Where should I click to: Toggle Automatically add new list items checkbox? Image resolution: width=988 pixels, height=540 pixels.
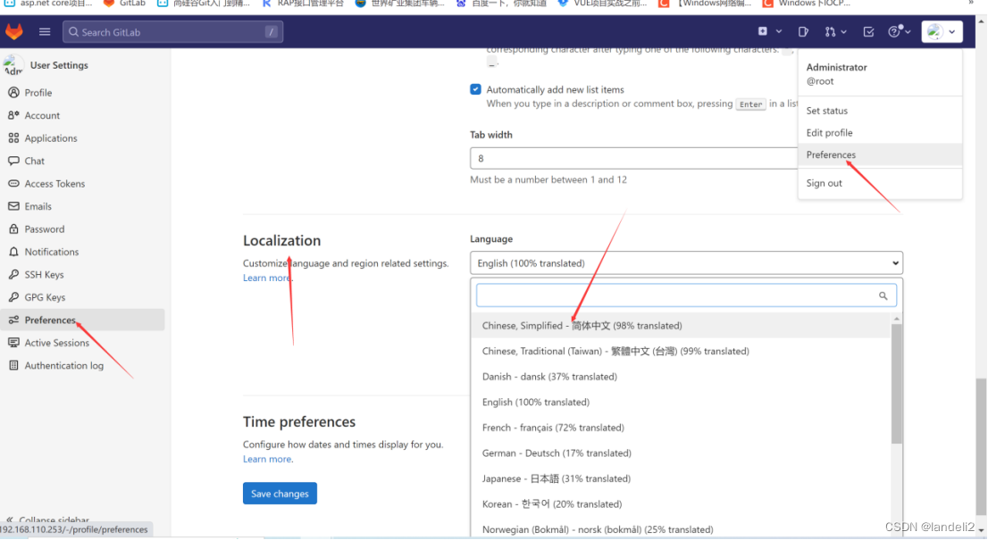click(476, 89)
